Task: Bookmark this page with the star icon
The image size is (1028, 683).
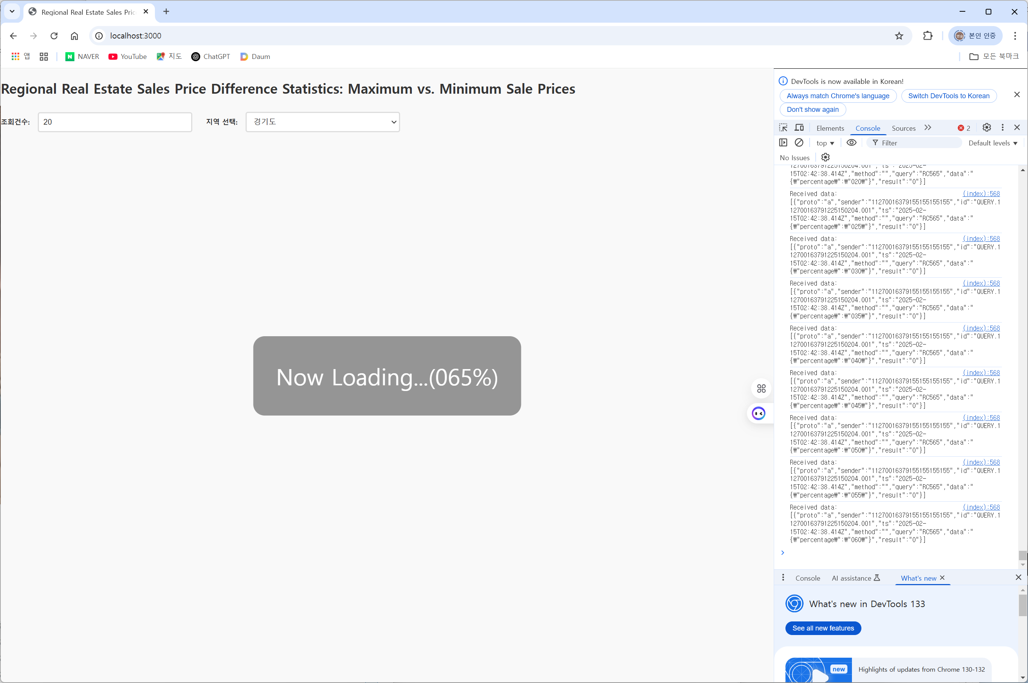Action: (899, 36)
